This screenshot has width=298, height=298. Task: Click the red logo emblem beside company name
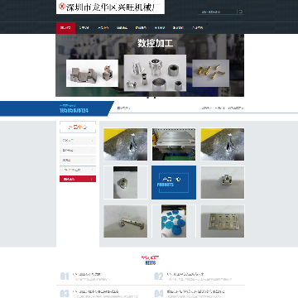(x=62, y=7)
